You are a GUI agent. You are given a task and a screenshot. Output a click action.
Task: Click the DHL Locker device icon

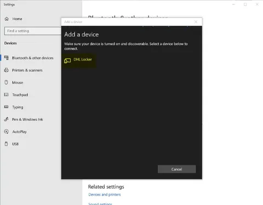click(x=67, y=61)
